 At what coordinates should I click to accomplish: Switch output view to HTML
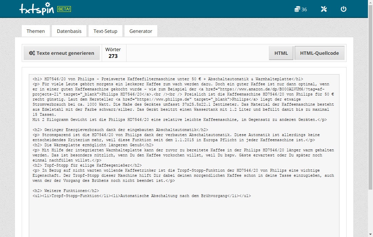coord(281,53)
